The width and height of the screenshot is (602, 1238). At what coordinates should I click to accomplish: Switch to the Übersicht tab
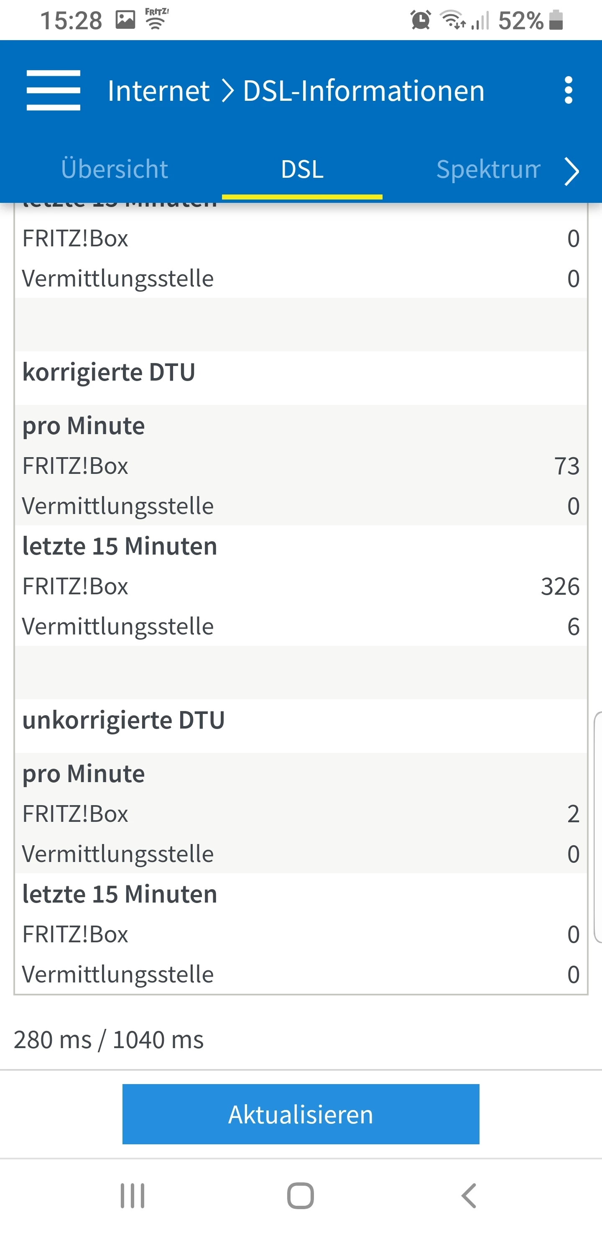pyautogui.click(x=115, y=169)
